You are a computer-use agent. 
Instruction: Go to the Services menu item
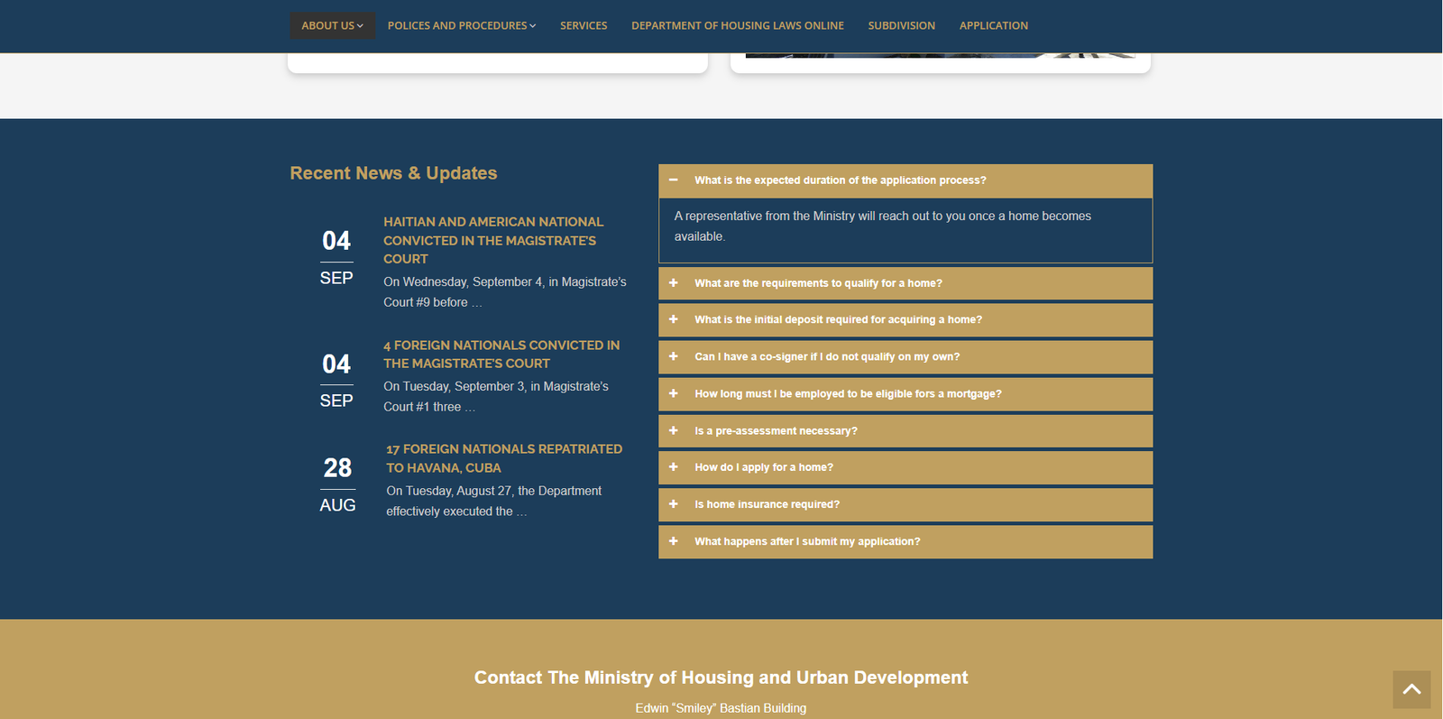point(584,25)
